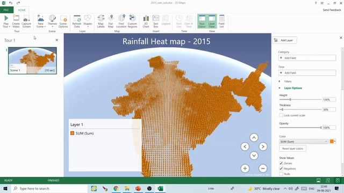Click the Thickness percentage field
The height and width of the screenshot is (193, 344).
pos(329,109)
